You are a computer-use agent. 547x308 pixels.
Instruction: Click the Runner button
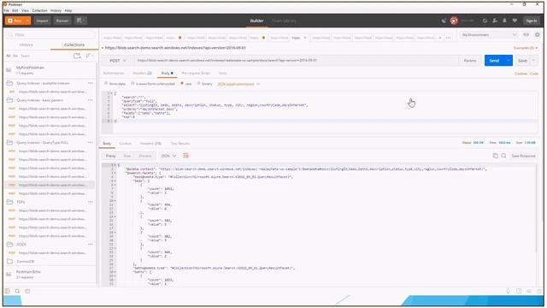click(x=62, y=21)
